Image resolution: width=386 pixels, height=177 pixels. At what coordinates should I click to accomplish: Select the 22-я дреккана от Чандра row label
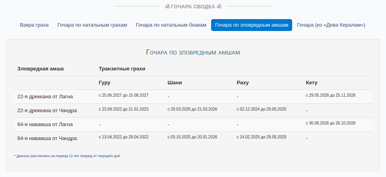[x=47, y=111]
